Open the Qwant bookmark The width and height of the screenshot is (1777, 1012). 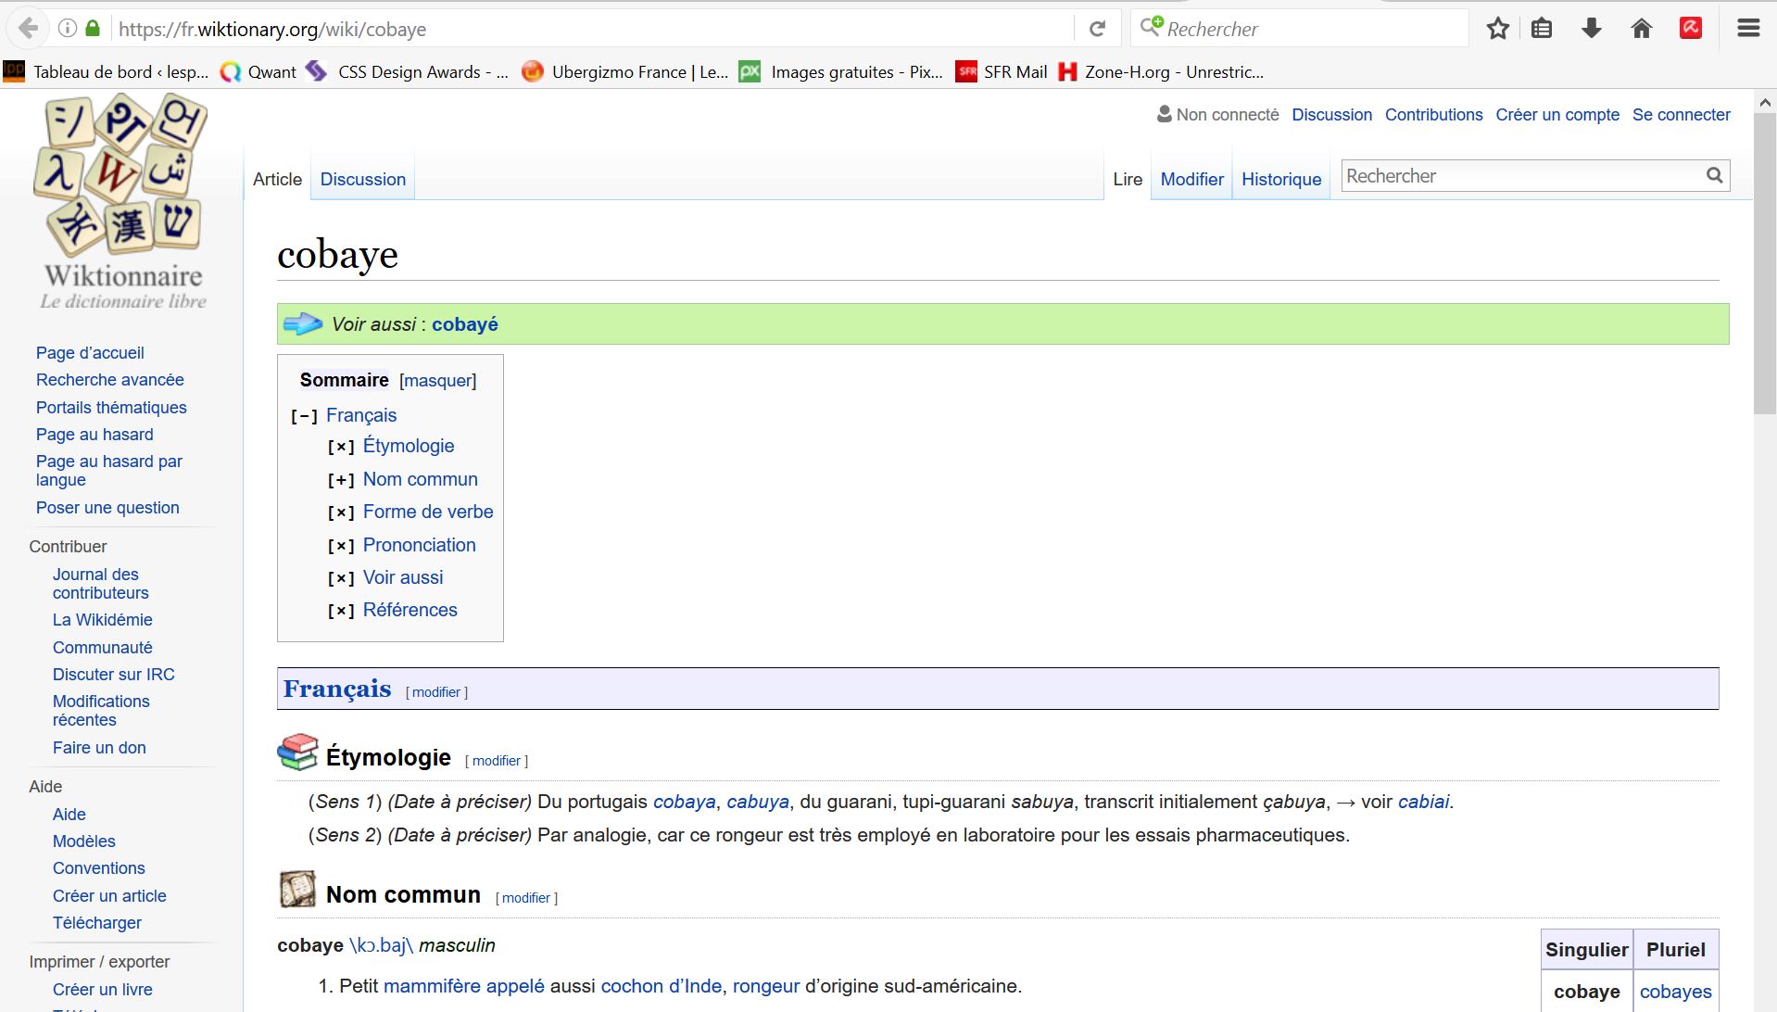tap(258, 72)
